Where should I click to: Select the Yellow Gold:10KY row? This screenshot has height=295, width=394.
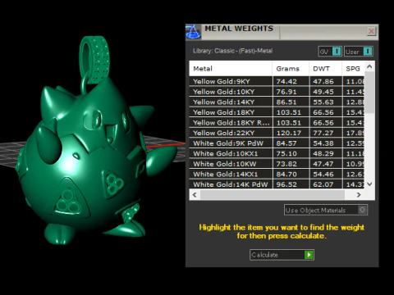[277, 92]
